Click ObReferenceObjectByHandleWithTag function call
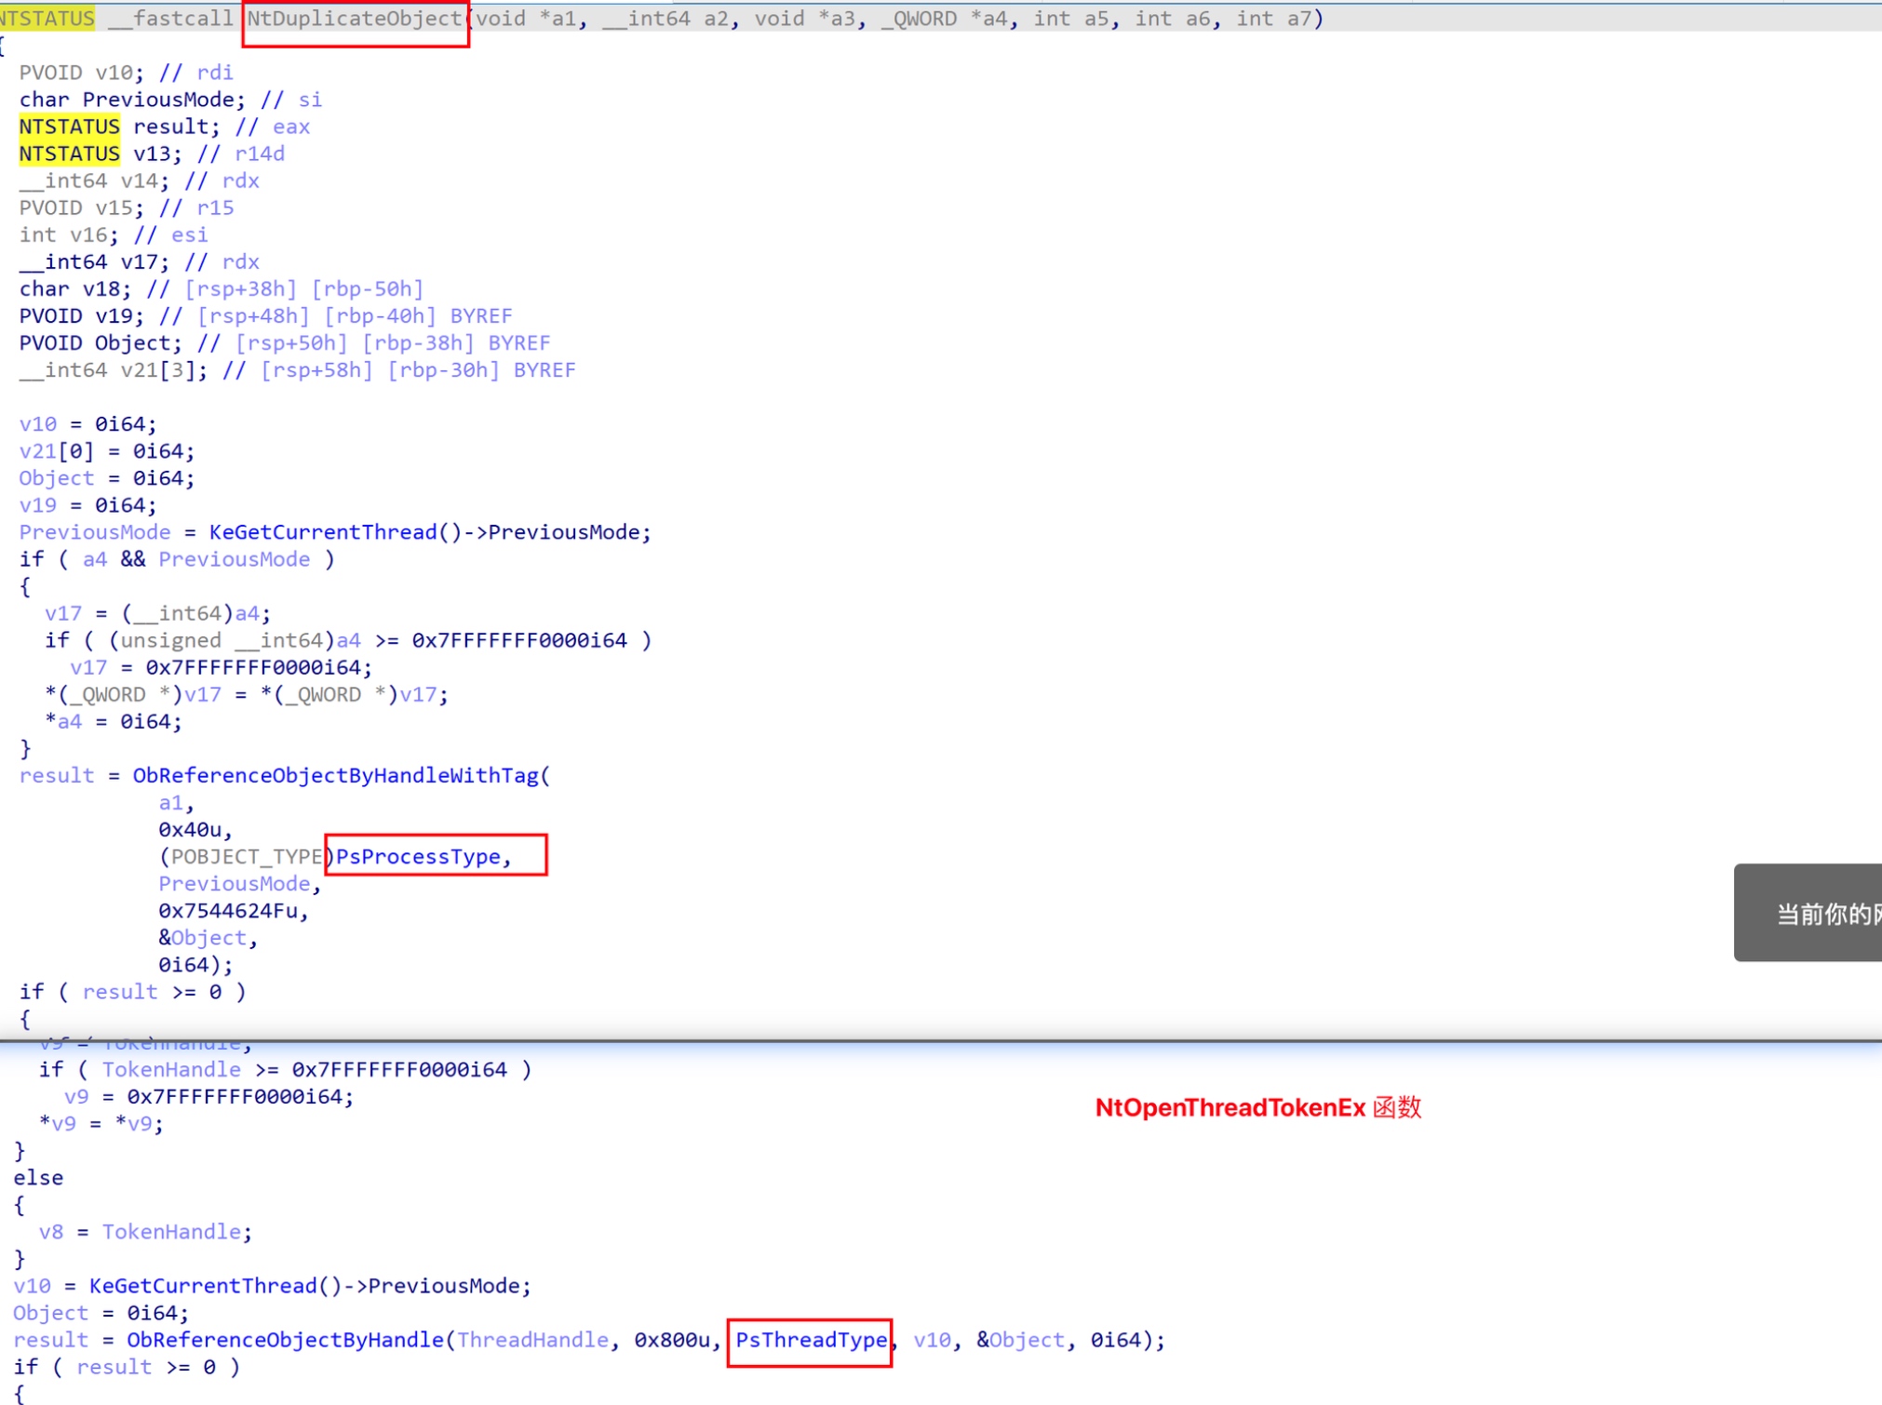This screenshot has height=1405, width=1882. point(335,775)
